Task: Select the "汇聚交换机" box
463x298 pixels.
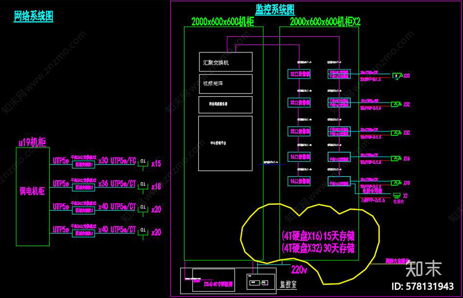Action: coord(226,62)
